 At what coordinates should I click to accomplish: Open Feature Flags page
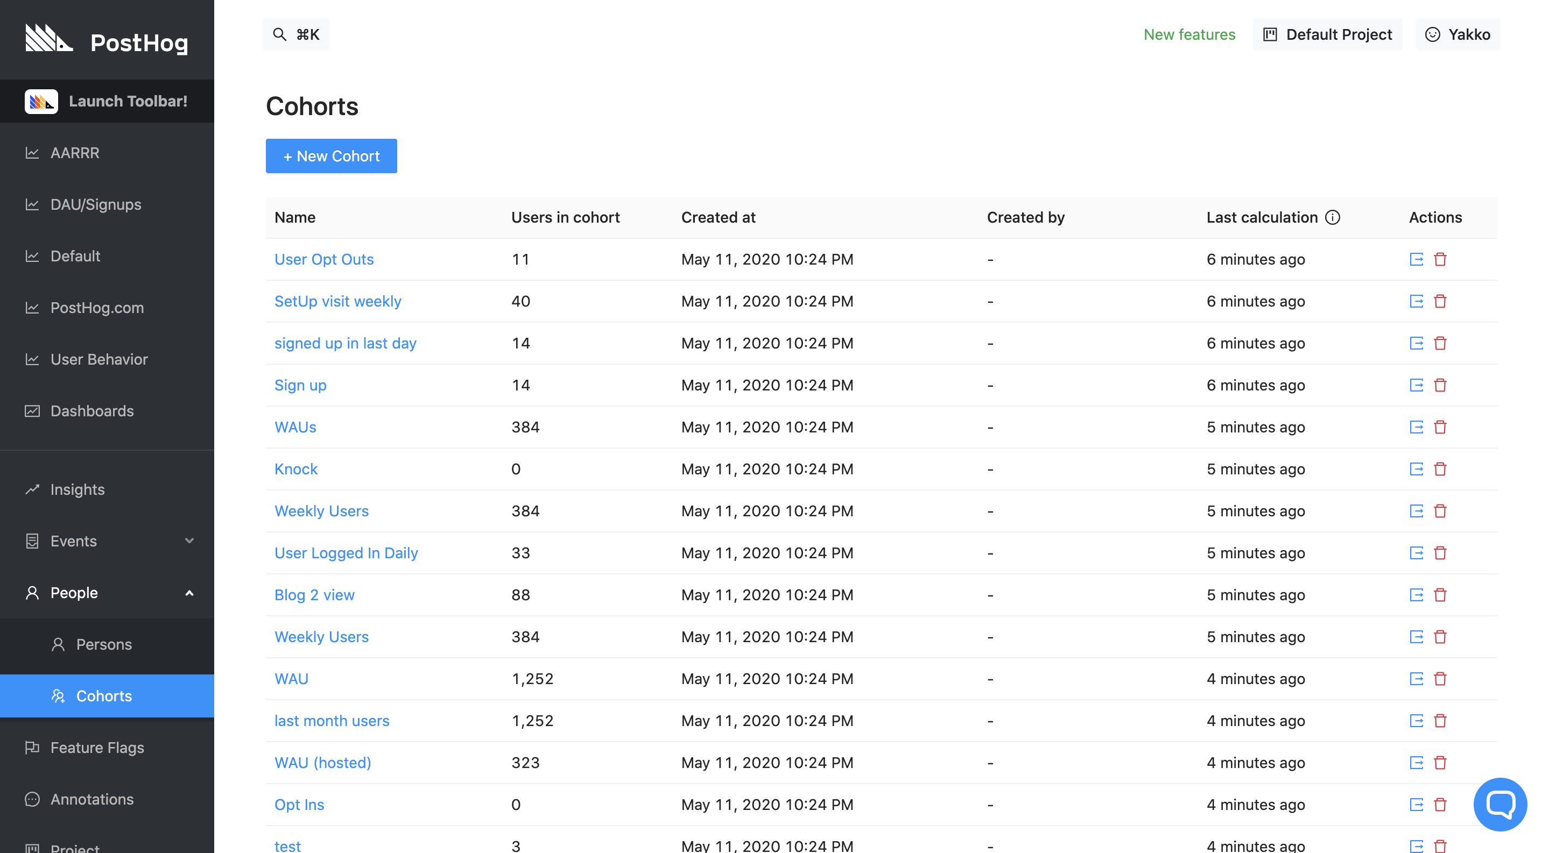pos(97,748)
